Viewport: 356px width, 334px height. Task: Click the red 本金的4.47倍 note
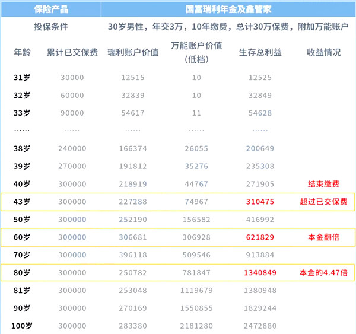click(324, 272)
